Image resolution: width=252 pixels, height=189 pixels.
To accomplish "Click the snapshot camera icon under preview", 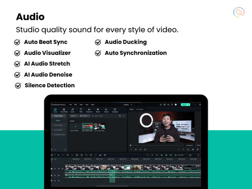I will (193, 150).
